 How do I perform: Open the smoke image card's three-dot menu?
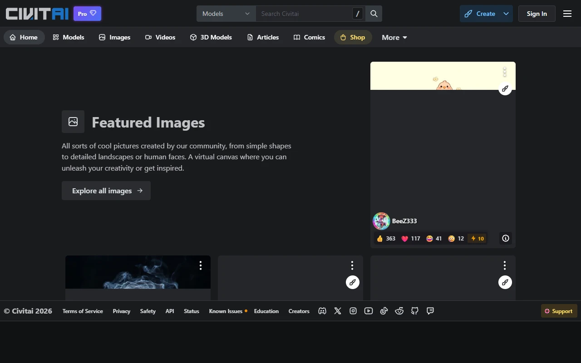coord(201,265)
